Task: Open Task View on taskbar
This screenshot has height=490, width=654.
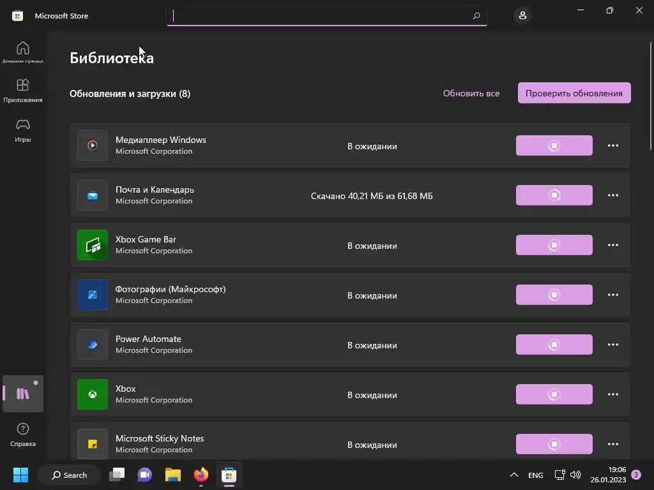Action: pos(117,475)
